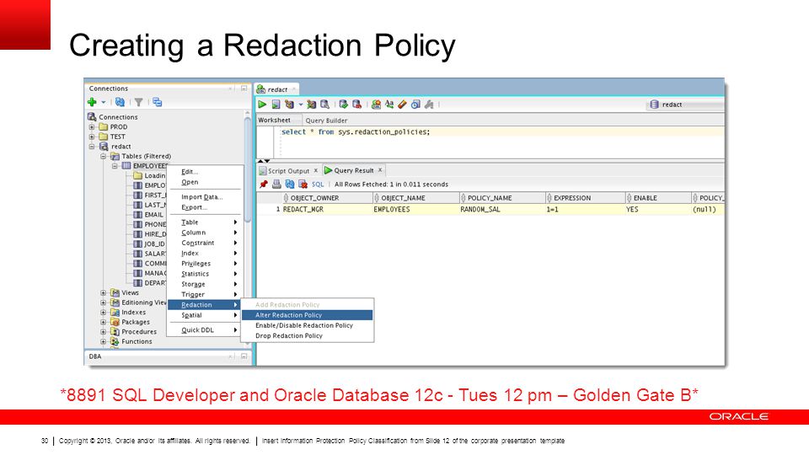Click the Rollback icon

[x=356, y=104]
